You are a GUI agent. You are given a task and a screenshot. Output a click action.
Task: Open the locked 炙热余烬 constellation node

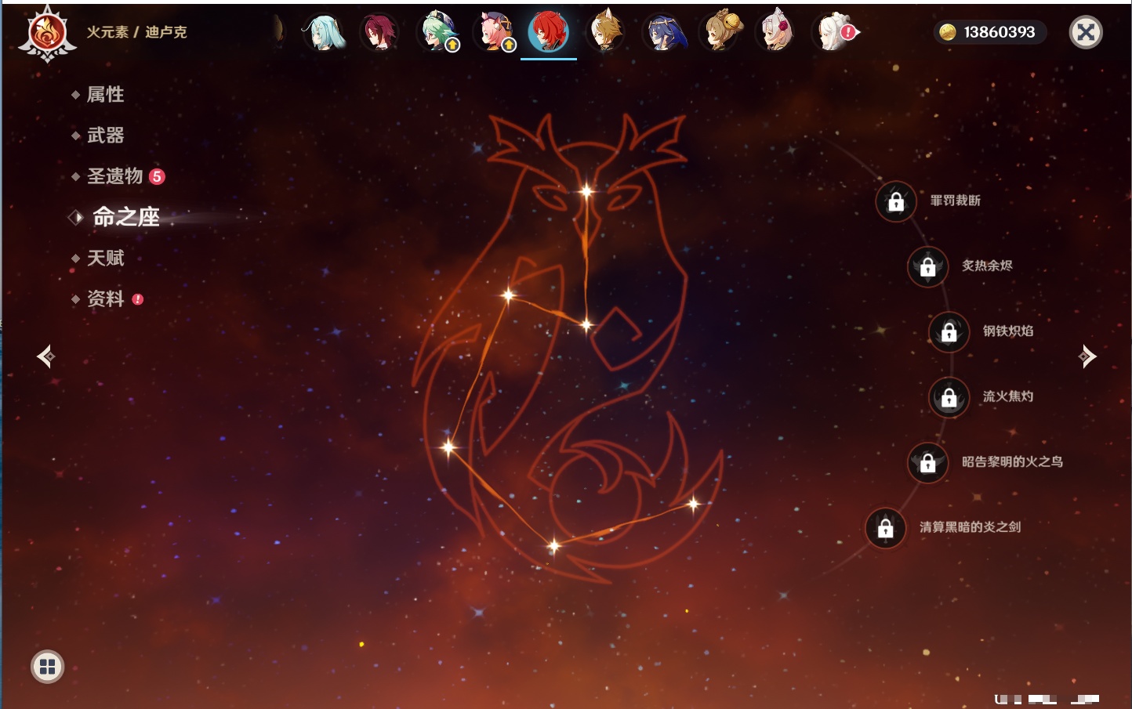coord(927,266)
